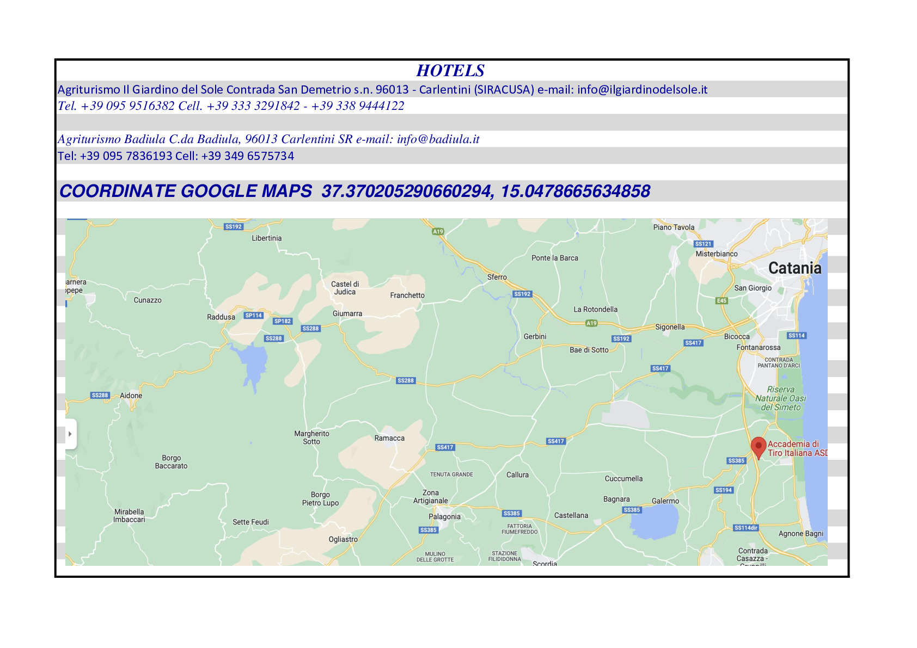Click the Fontanarossa label
The height and width of the screenshot is (648, 917).
tap(759, 348)
